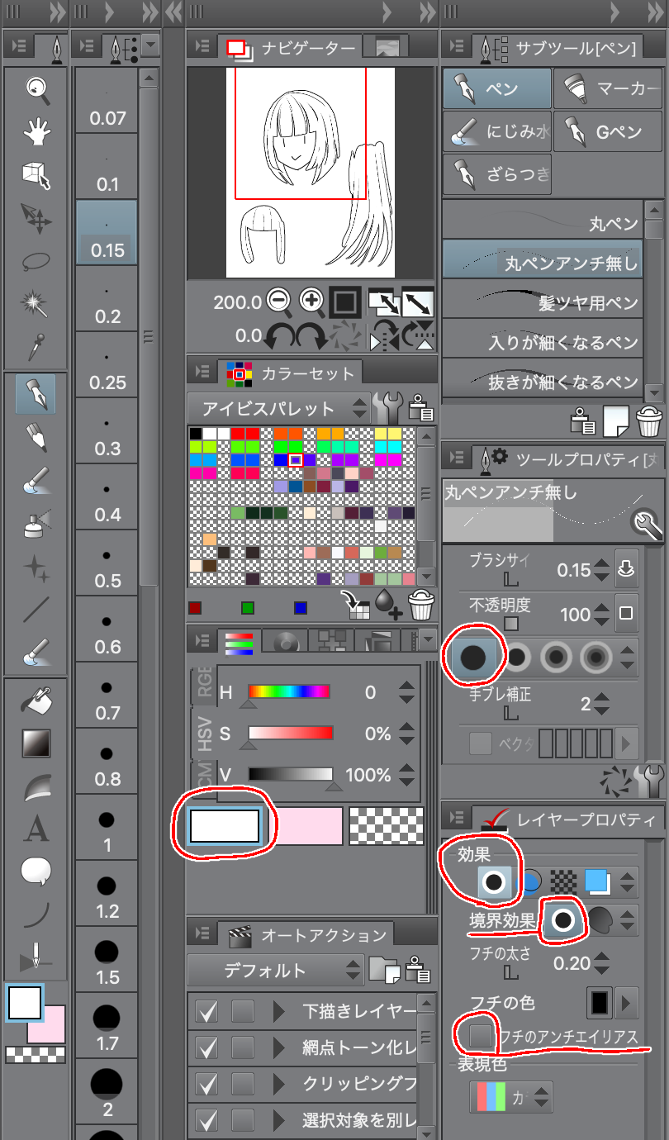Select the Move layer tool
The height and width of the screenshot is (1140, 669).
pyautogui.click(x=36, y=218)
